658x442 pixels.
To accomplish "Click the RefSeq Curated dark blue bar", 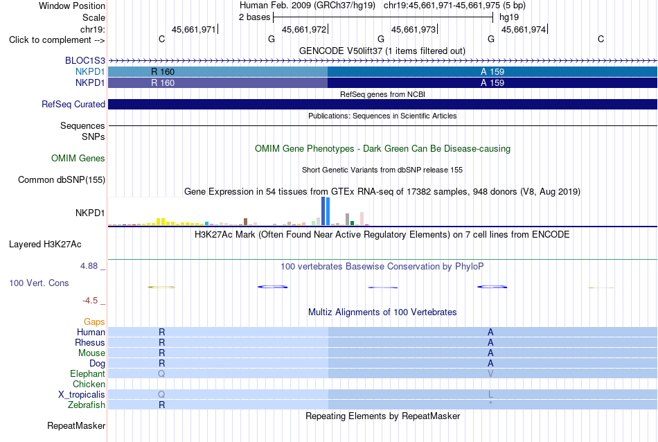I will click(382, 104).
